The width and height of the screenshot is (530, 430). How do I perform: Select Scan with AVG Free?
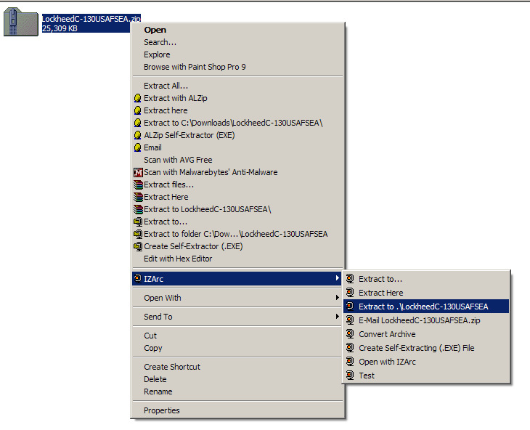click(x=178, y=160)
